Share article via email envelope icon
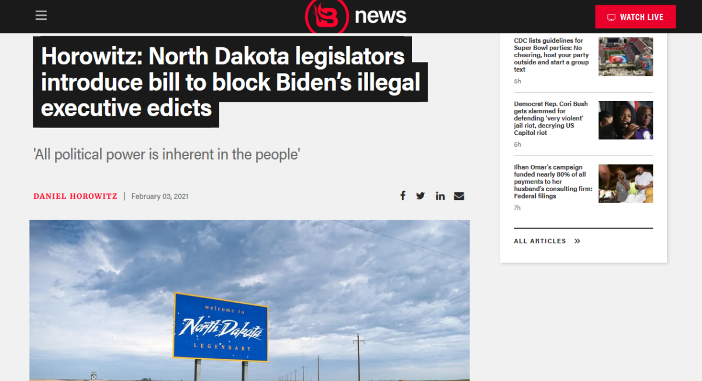 pos(459,196)
